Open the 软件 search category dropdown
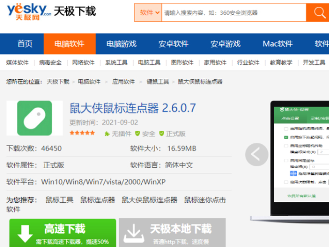 [x=148, y=12]
